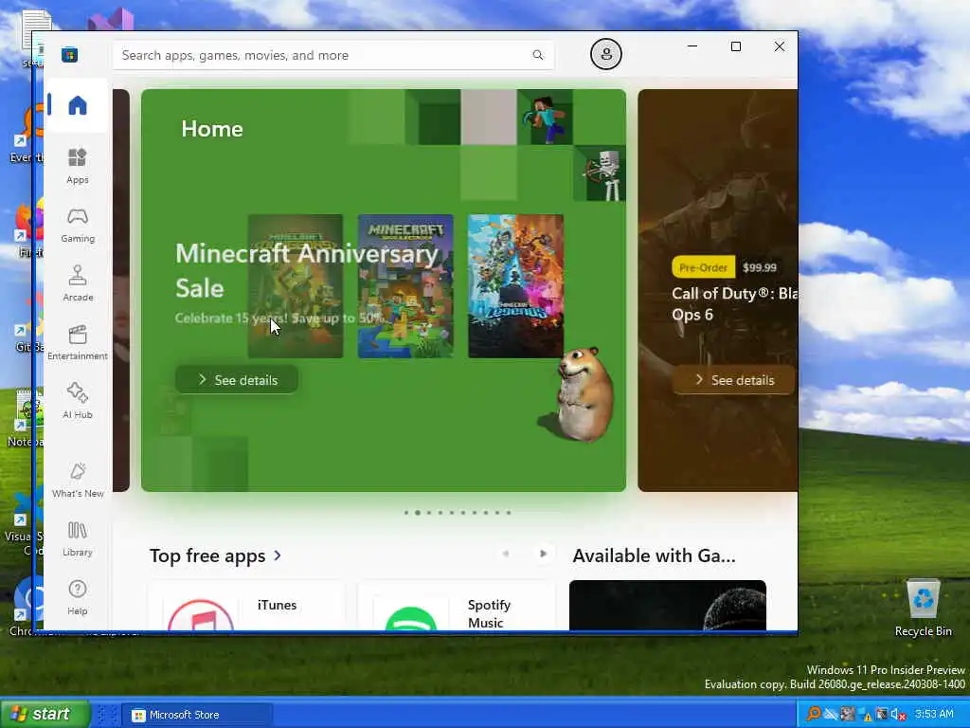Open Call of Duty Black Ops 6 banner title
Screen dimensions: 970x728
pos(734,304)
